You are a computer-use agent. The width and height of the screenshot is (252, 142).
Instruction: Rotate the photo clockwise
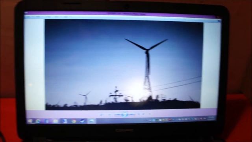(143, 114)
